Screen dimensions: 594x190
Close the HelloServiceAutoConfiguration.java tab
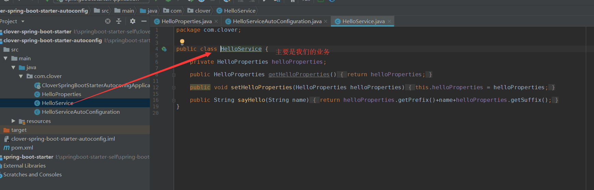[x=325, y=21]
